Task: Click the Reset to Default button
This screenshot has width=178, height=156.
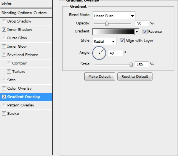Action: (x=135, y=76)
